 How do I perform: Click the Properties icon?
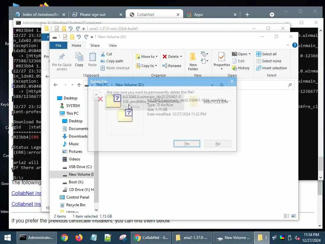tap(222, 57)
